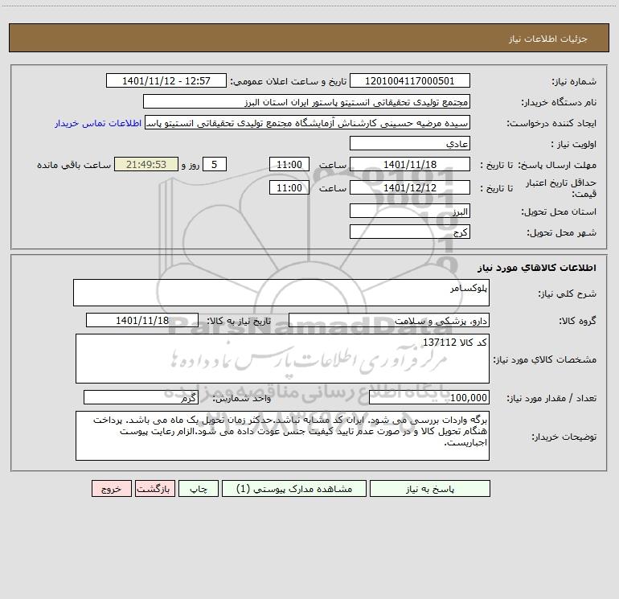Click the واحد شمارش field گرم
The height and width of the screenshot is (599, 619).
(x=141, y=397)
